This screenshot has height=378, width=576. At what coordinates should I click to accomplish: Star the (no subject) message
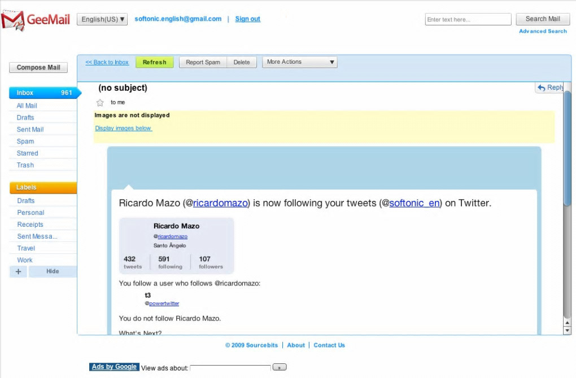100,103
